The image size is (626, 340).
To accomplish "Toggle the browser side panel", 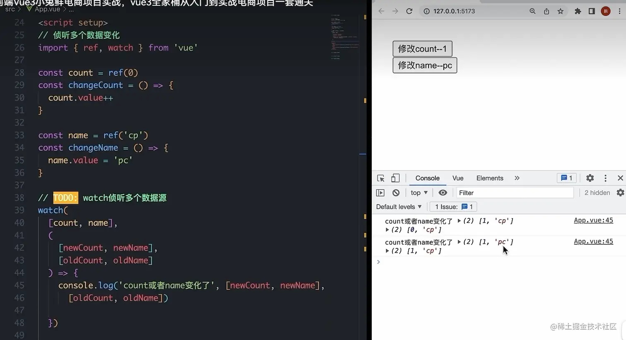I will point(592,11).
